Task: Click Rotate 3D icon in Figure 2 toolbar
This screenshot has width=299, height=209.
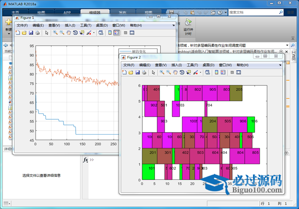Action: coord(182,72)
